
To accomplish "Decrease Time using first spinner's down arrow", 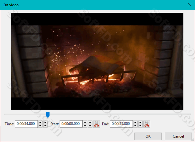I will [40, 126].
